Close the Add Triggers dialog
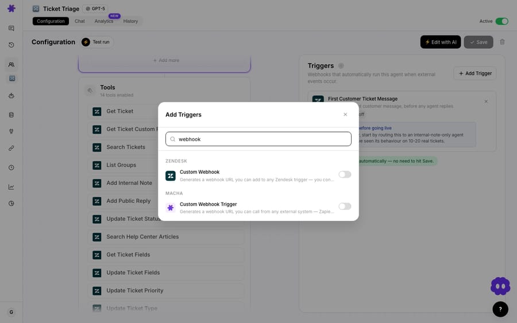 point(345,115)
